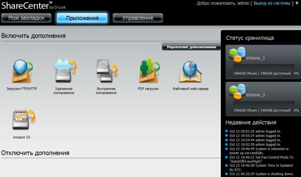Screen dimensions: 301x177
Task: Click the Amazon S3 label
Action: click(x=22, y=137)
